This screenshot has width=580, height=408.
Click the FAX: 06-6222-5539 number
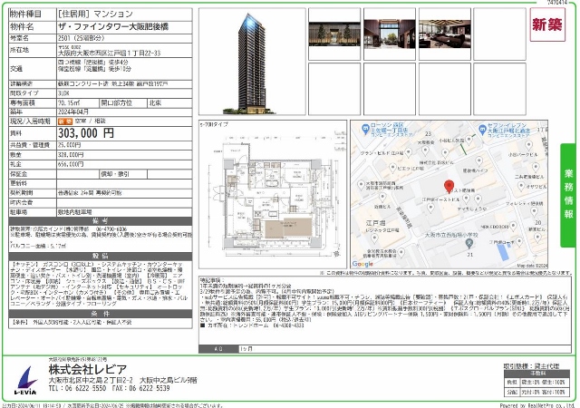140,388
